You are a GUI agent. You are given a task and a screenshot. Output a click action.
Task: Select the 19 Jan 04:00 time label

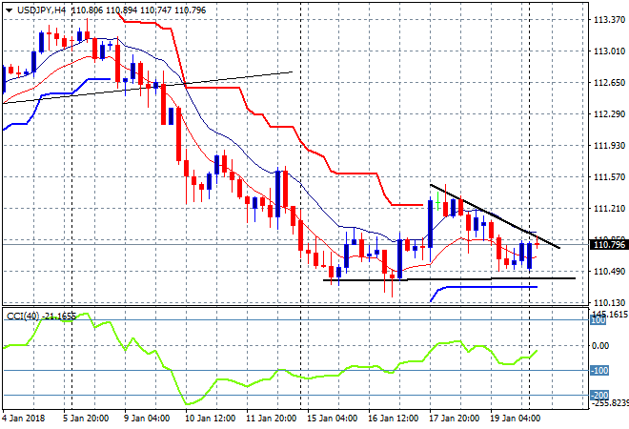point(515,418)
